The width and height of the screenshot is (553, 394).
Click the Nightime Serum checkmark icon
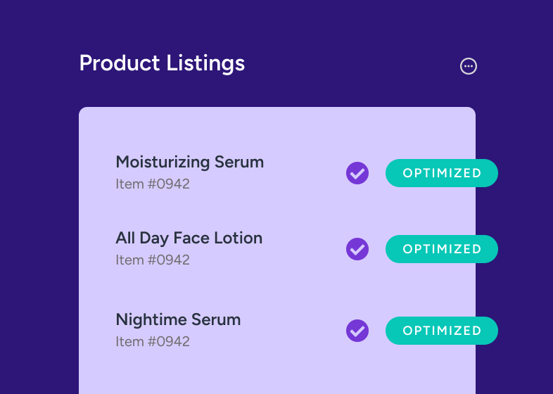(357, 331)
